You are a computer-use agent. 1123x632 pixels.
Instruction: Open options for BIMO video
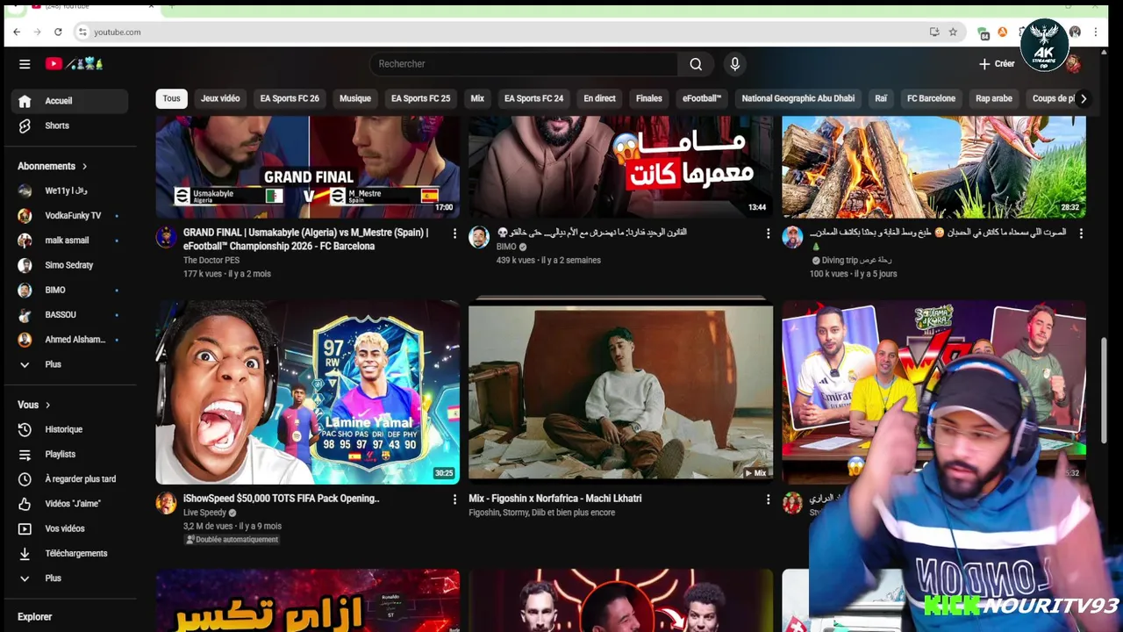tap(768, 233)
